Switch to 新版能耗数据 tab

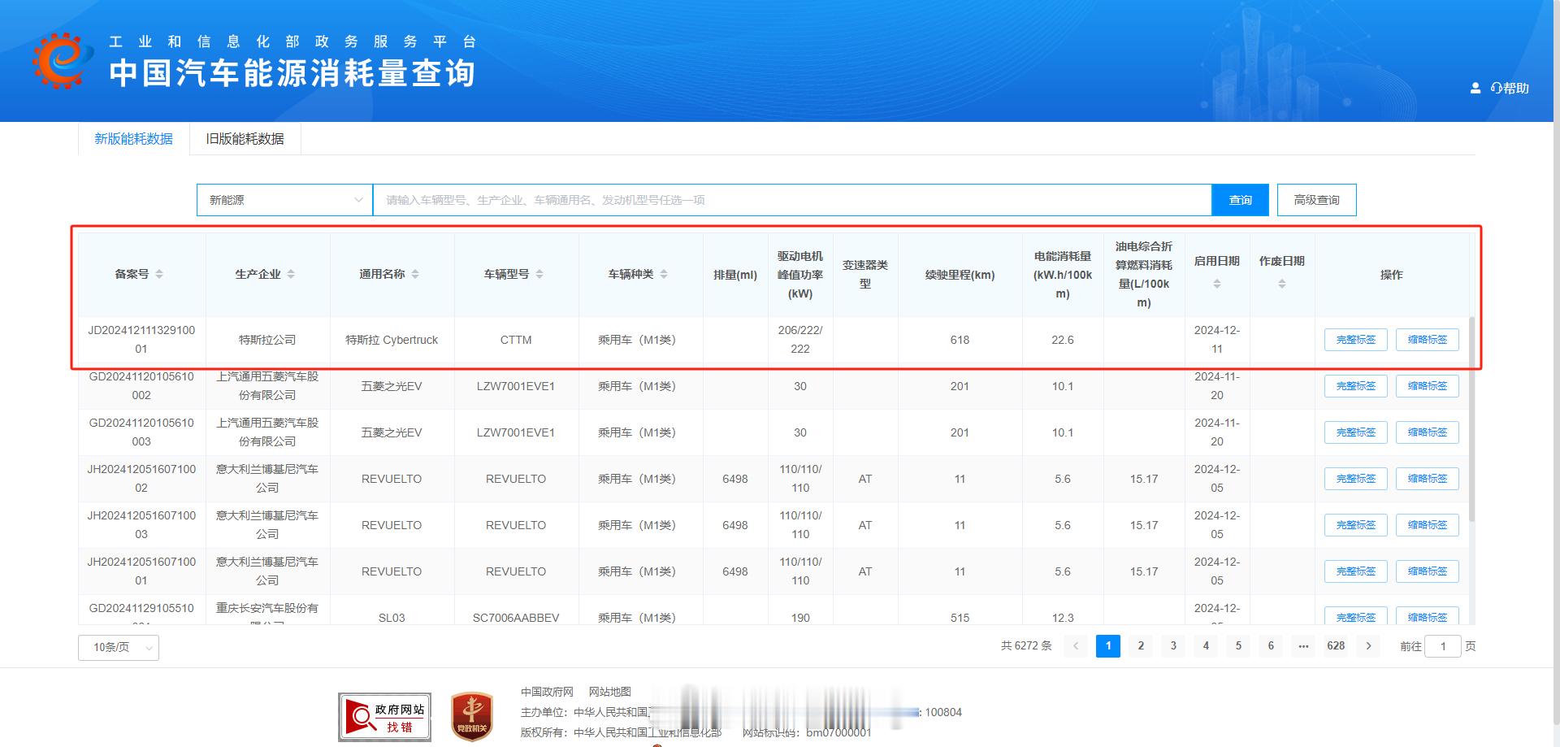tap(133, 139)
